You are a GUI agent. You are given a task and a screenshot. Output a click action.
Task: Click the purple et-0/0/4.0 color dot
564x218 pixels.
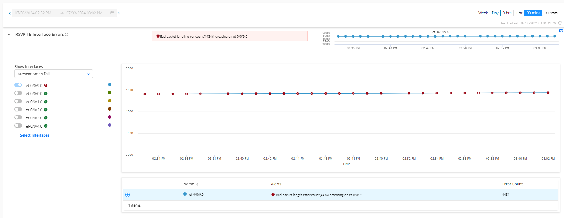[109, 125]
